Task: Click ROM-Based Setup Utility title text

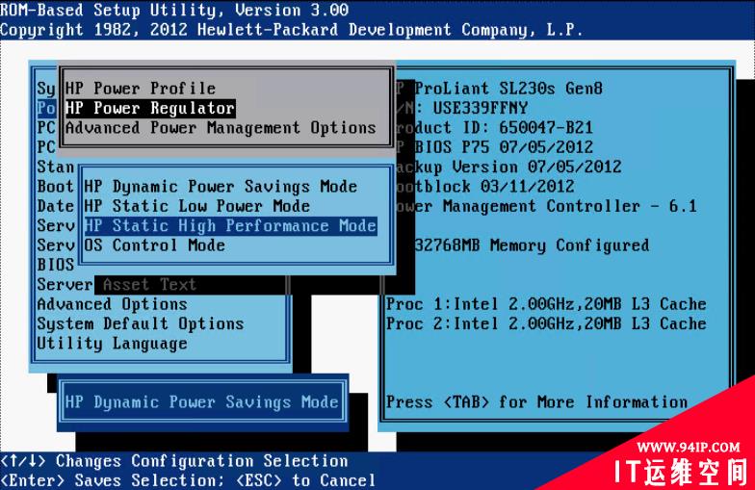Action: coord(173,10)
